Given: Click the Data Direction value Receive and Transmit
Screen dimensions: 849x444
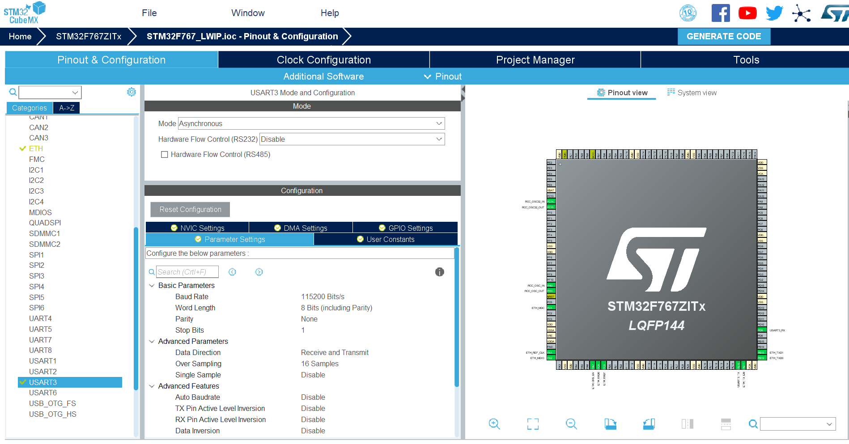Looking at the screenshot, I should coord(335,352).
